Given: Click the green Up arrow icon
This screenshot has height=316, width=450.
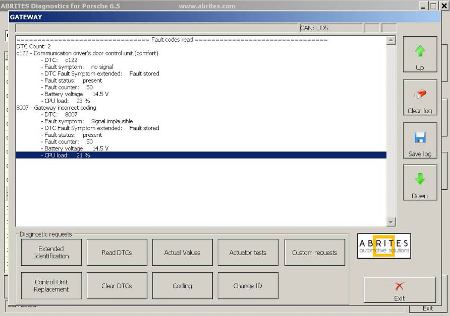Looking at the screenshot, I should 420,51.
